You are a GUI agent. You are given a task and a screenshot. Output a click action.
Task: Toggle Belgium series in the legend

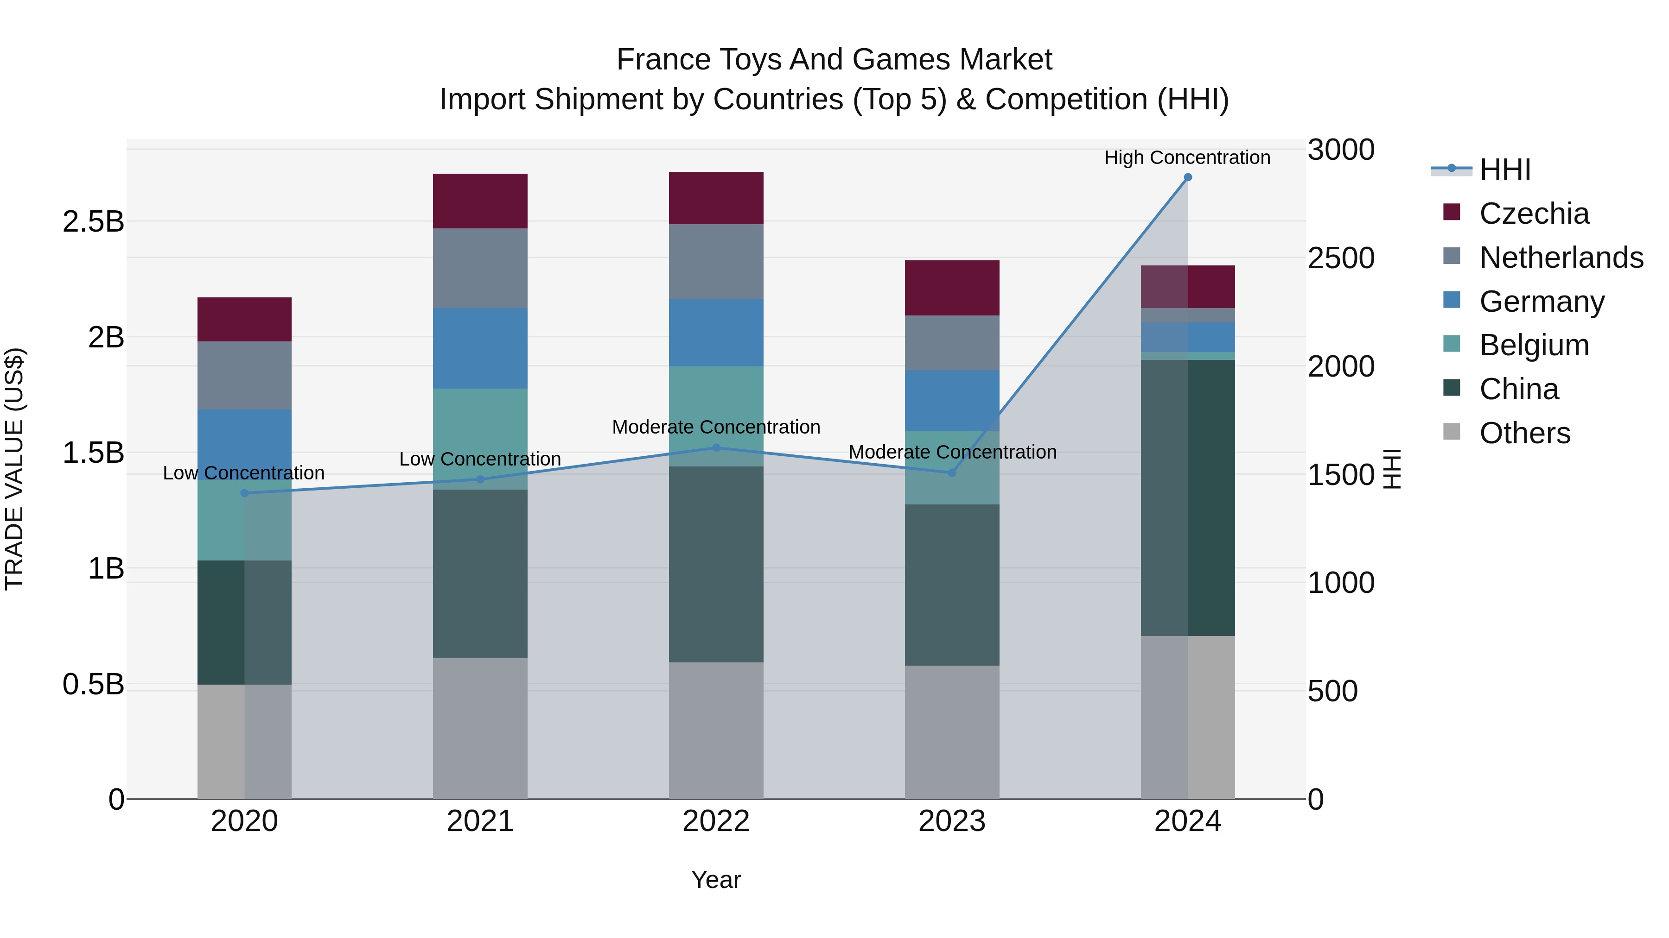click(1516, 345)
